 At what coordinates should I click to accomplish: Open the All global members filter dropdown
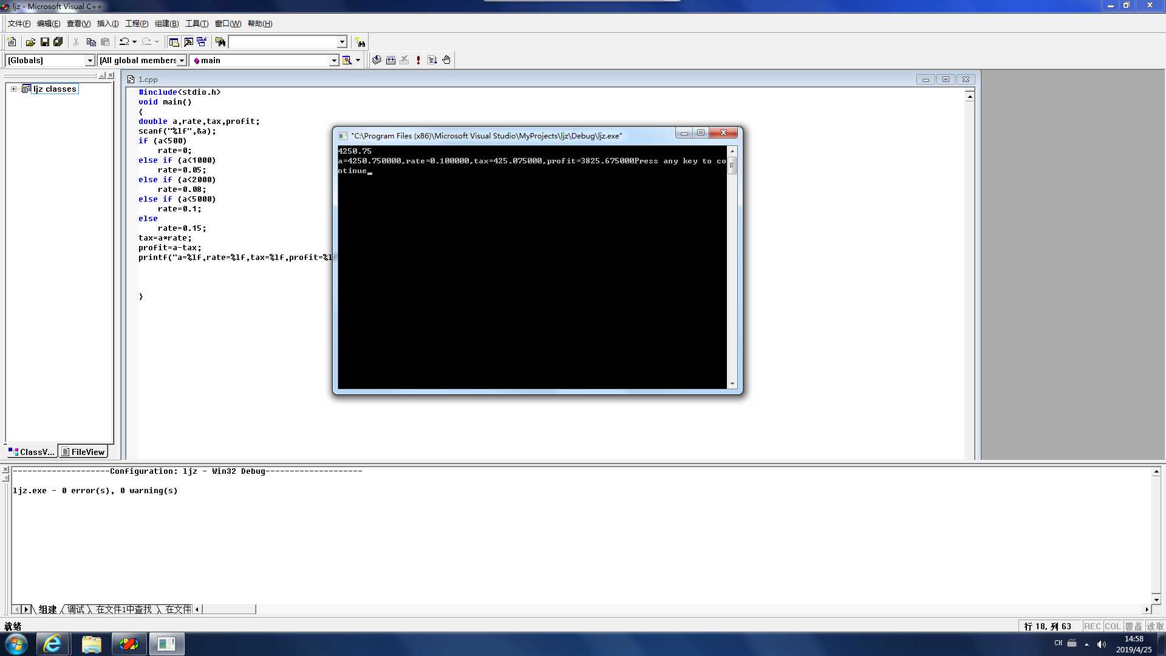pyautogui.click(x=182, y=60)
